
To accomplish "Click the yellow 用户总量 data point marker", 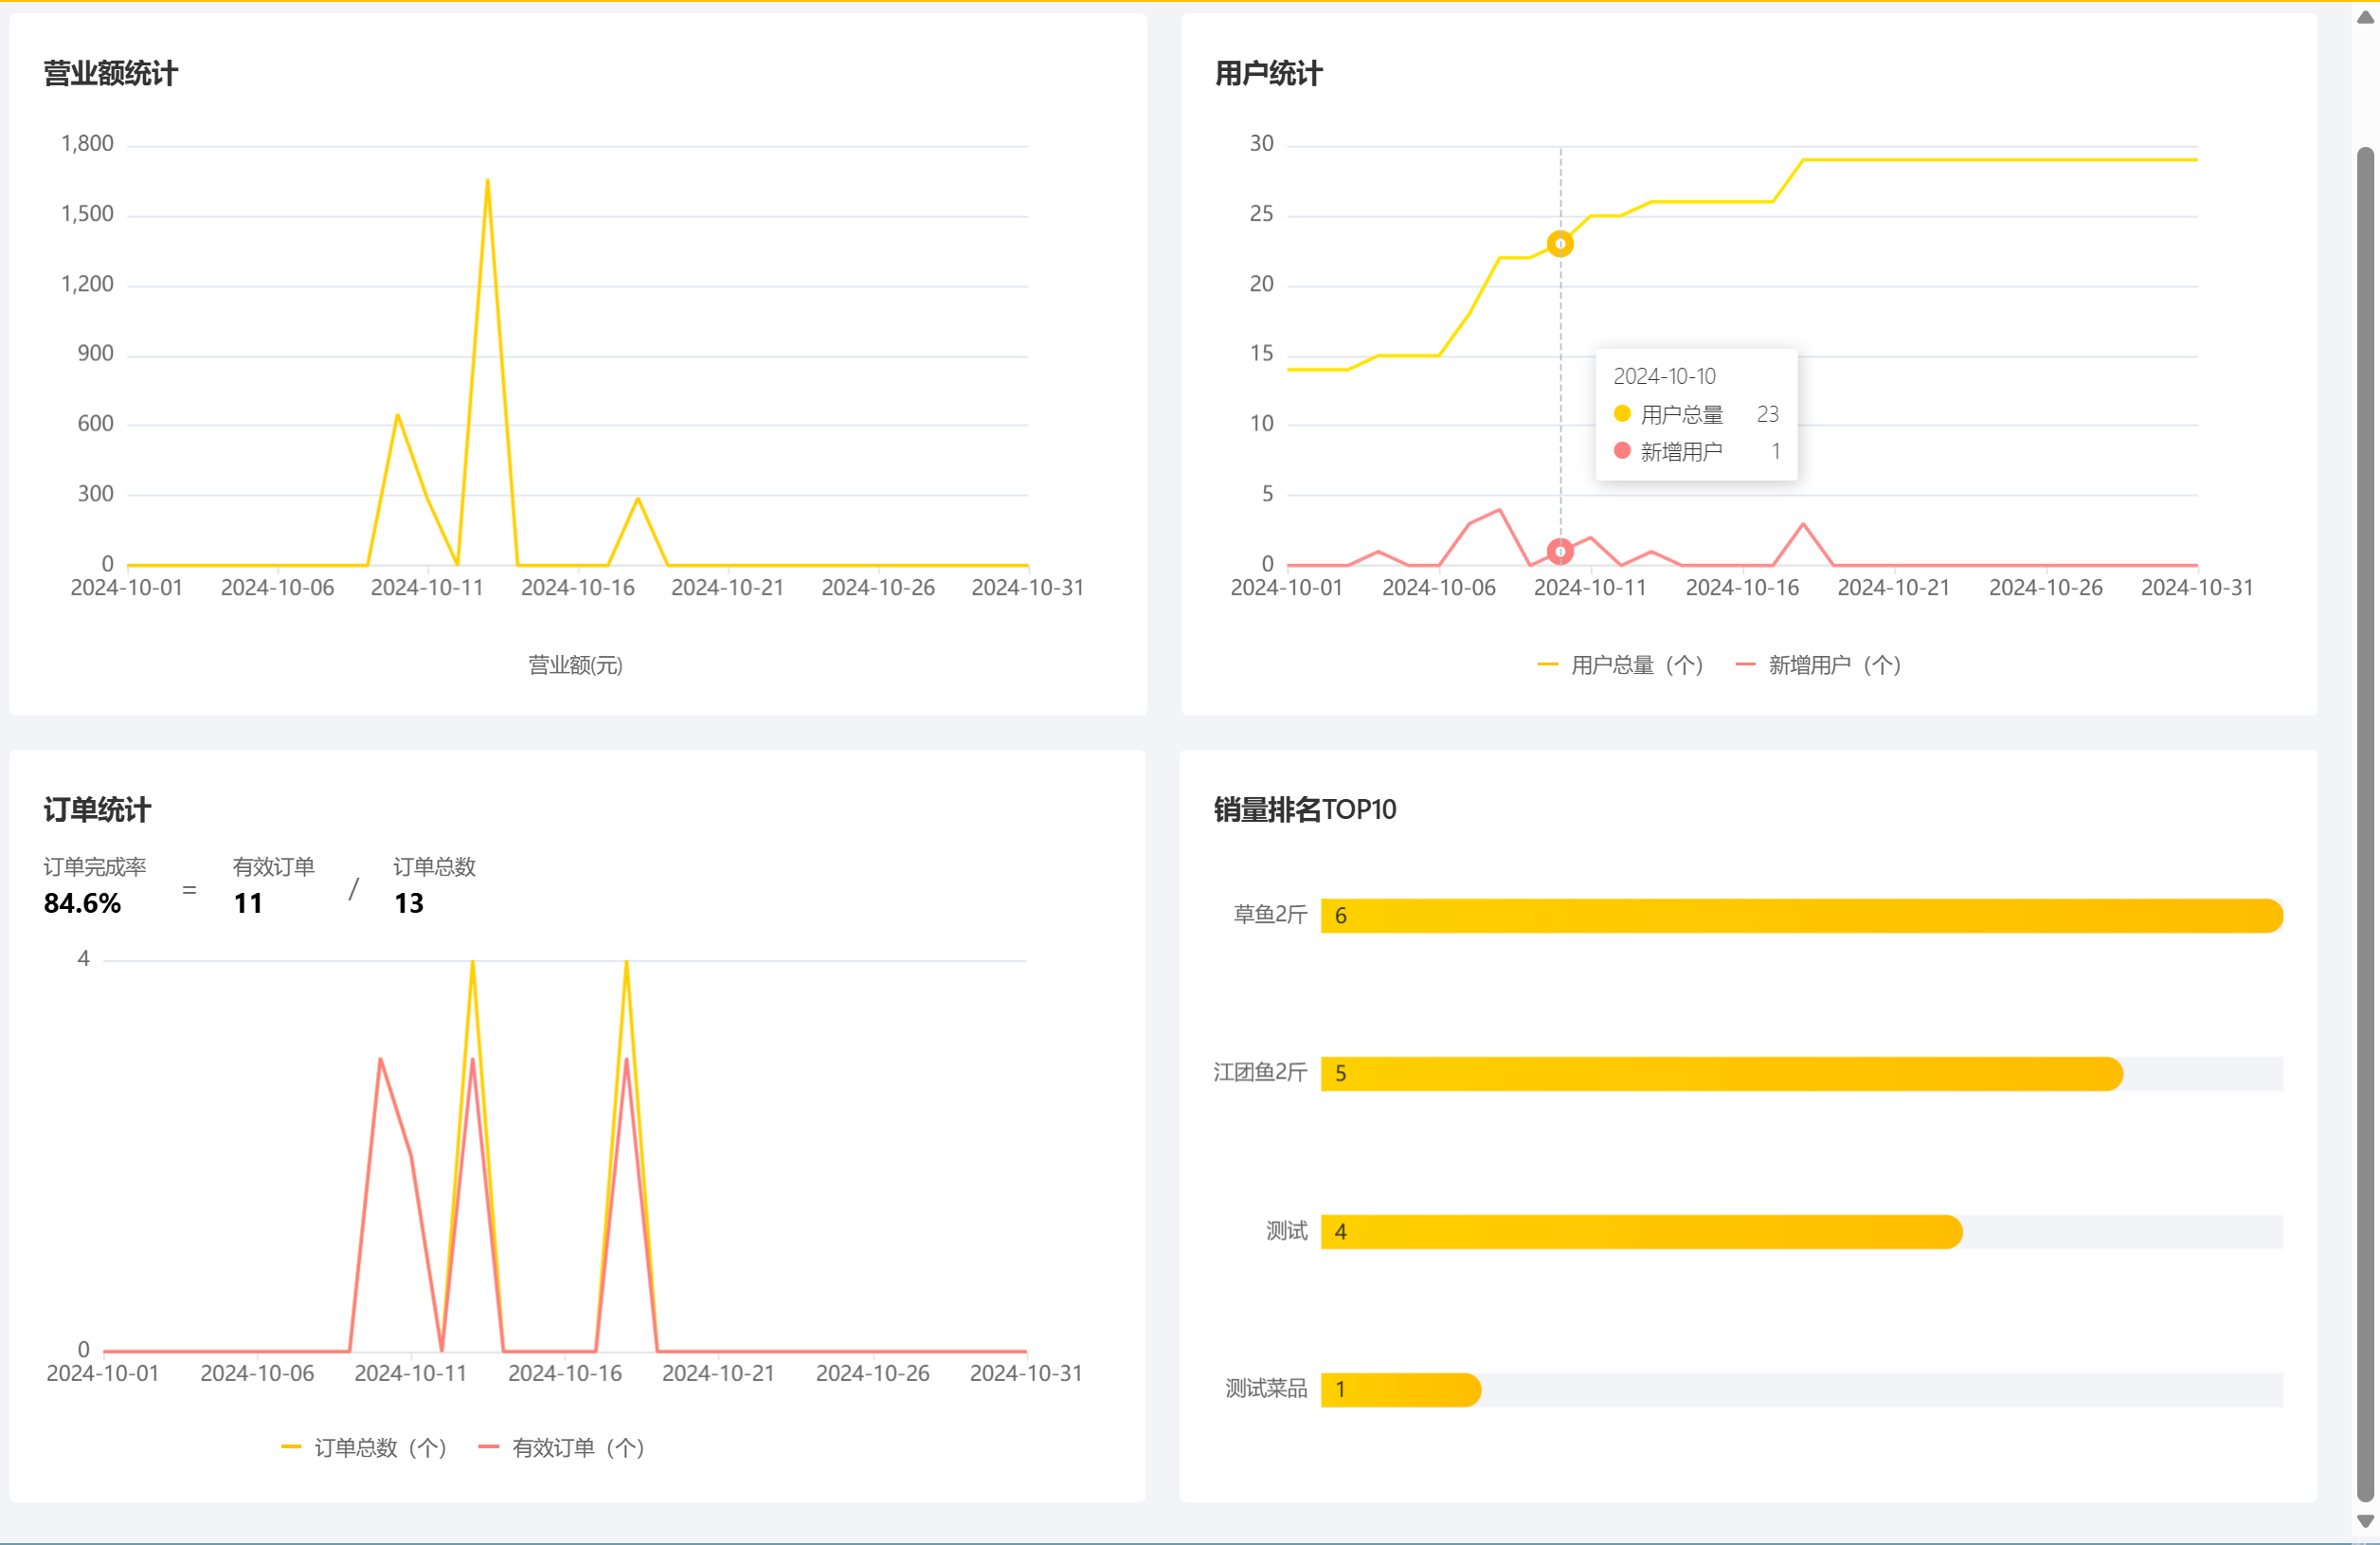I will tap(1559, 244).
